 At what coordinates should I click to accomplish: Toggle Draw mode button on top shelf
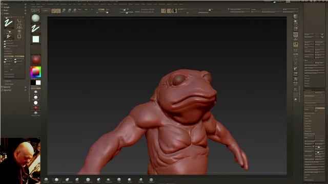tap(58, 10)
